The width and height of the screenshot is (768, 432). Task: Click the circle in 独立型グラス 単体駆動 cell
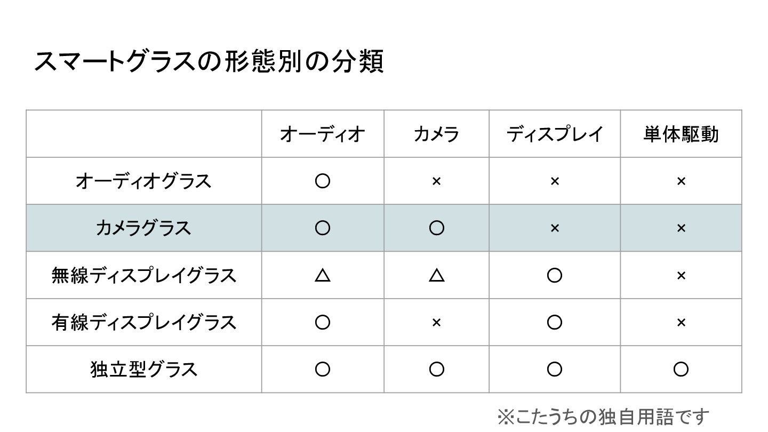click(x=681, y=369)
